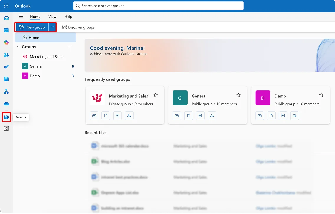Image resolution: width=335 pixels, height=214 pixels.
Task: Switch to the View tab
Action: [52, 17]
